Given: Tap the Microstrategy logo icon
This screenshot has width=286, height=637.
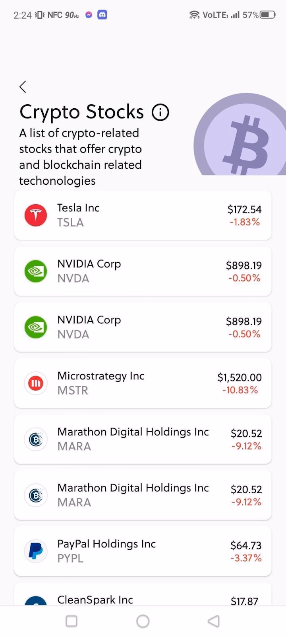Looking at the screenshot, I should (x=36, y=383).
